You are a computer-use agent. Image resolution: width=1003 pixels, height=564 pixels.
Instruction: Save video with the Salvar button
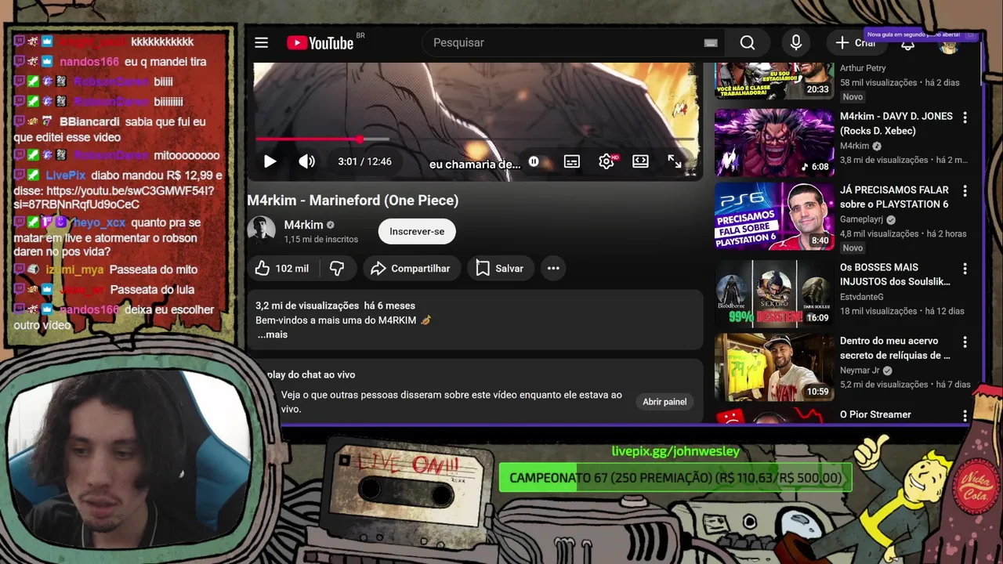(x=500, y=269)
